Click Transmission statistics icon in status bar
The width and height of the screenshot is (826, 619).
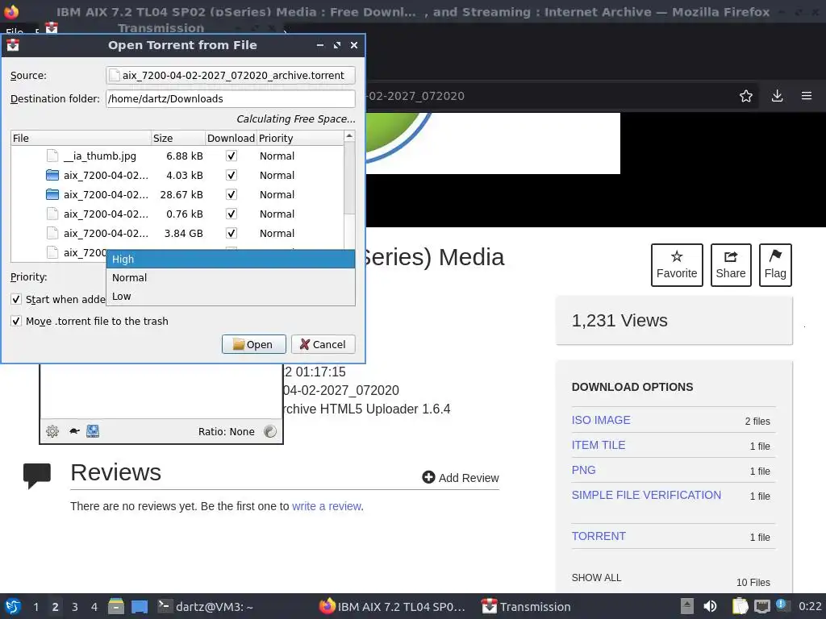93,432
